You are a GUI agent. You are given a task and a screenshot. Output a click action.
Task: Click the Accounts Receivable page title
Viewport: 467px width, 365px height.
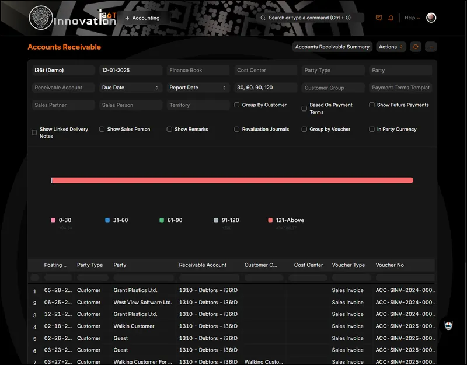coord(64,47)
